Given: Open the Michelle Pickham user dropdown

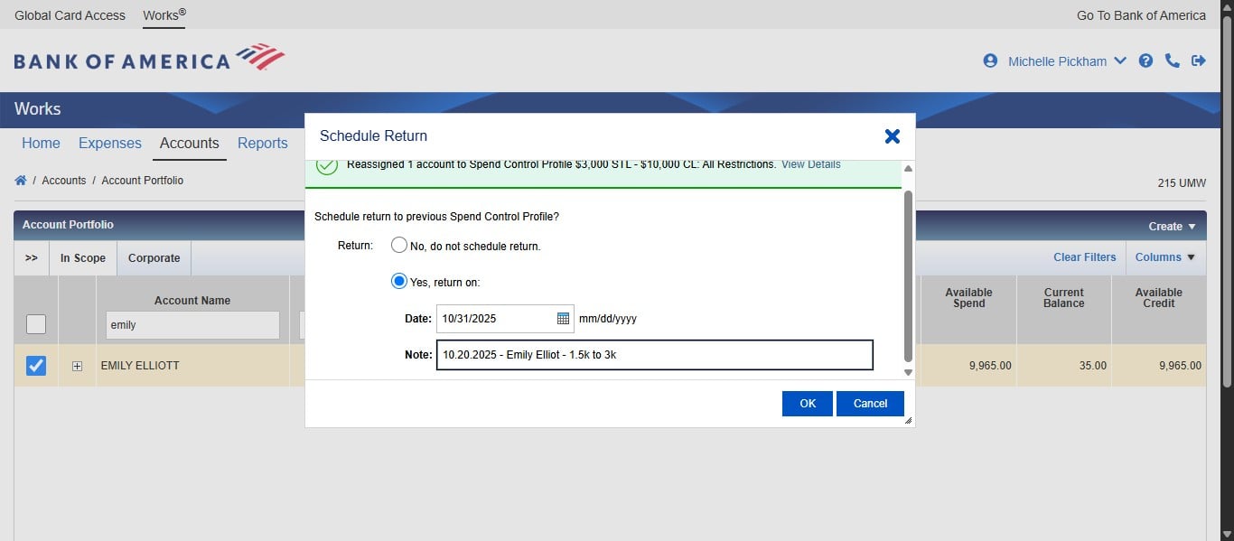Looking at the screenshot, I should click(1066, 61).
